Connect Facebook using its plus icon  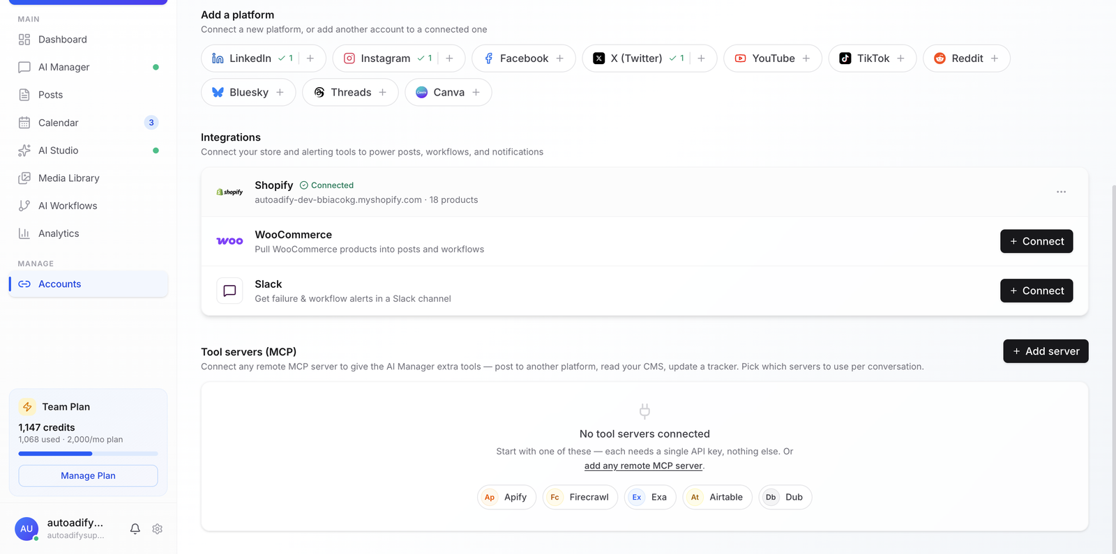click(x=560, y=59)
